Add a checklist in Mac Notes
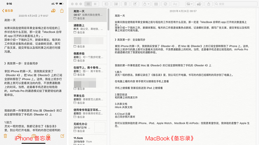This screenshot has height=145, width=259. pyautogui.click(x=165, y=4)
